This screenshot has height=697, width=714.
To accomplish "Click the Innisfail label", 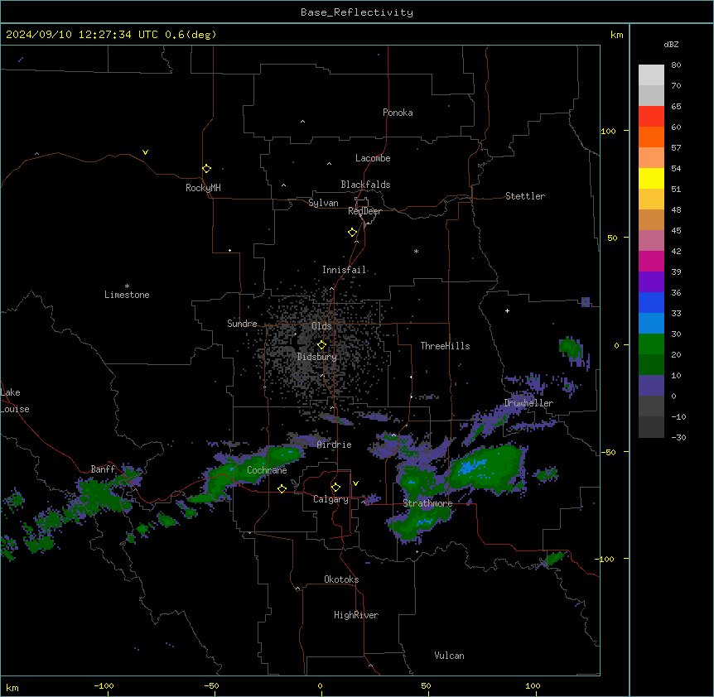I will pos(344,270).
